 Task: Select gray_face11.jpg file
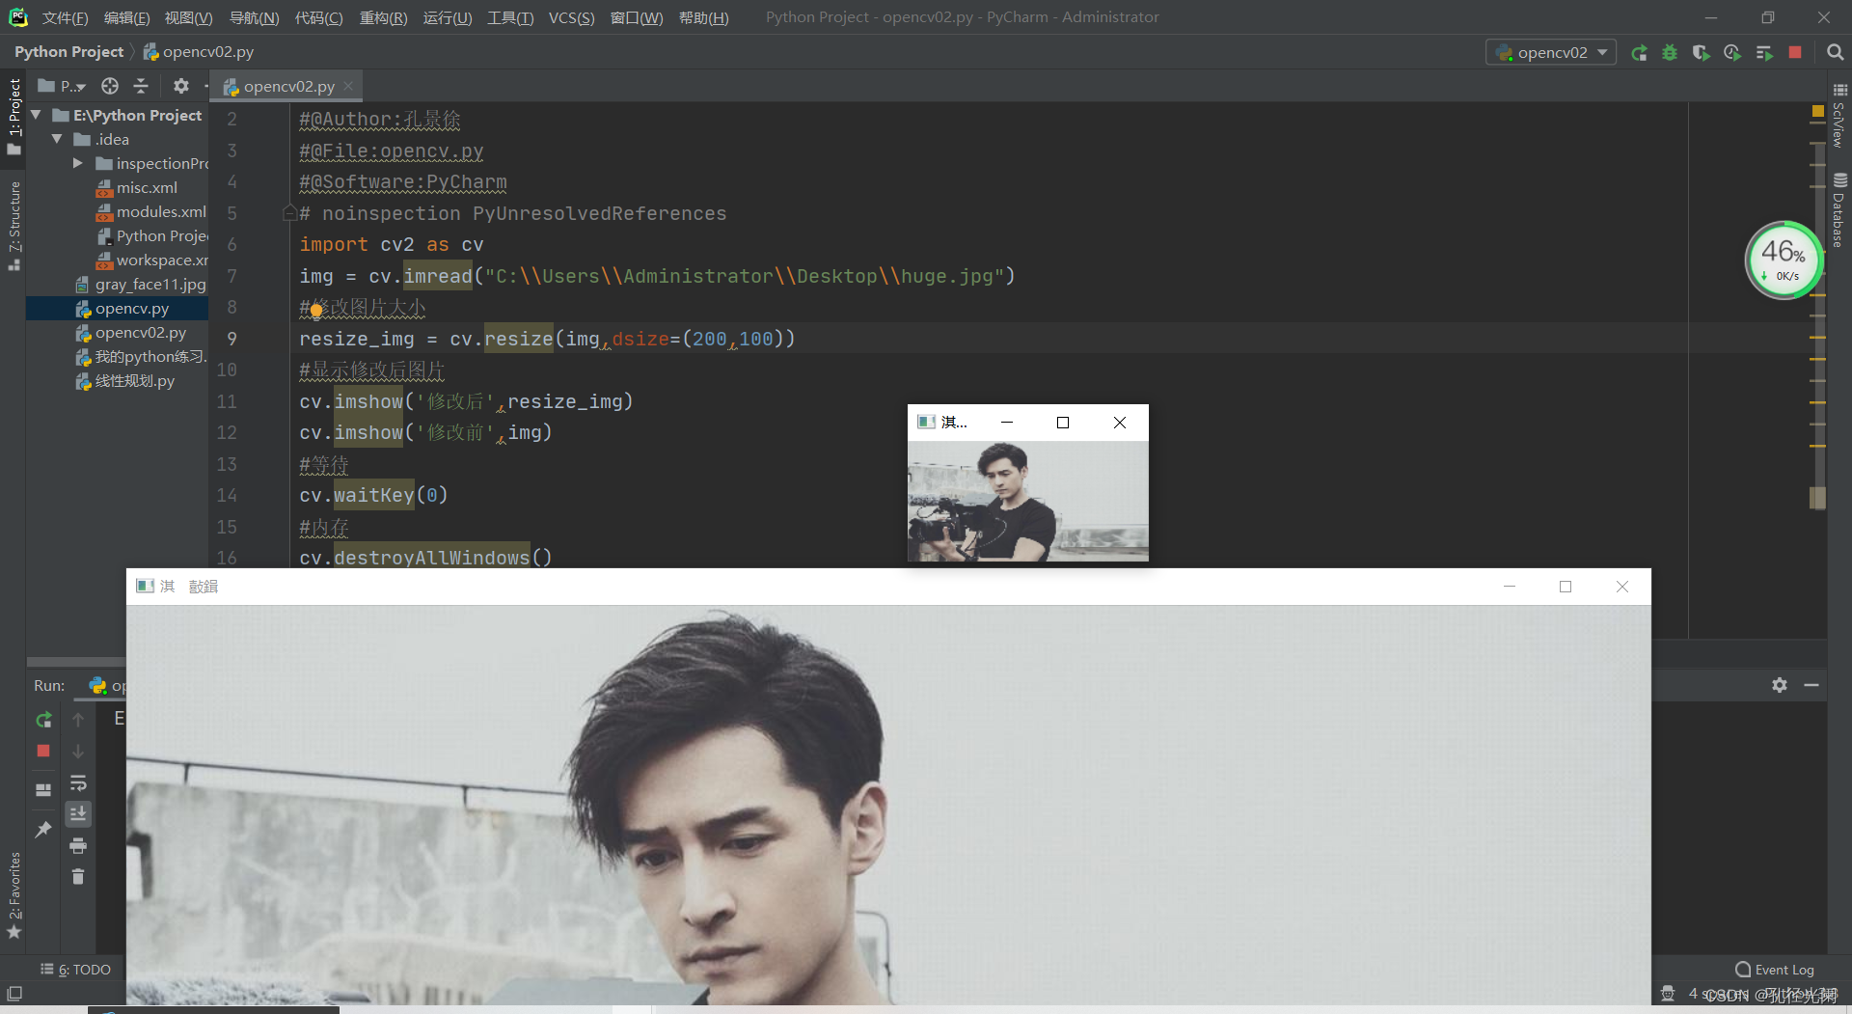point(141,284)
